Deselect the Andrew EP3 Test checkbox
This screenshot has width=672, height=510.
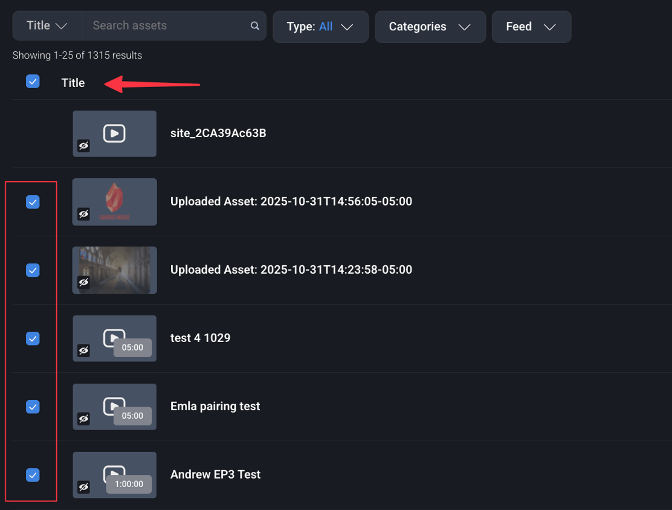33,475
